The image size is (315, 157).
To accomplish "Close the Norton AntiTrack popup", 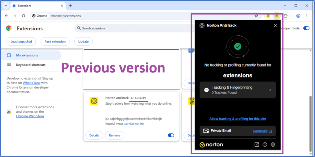I will point(275,26).
